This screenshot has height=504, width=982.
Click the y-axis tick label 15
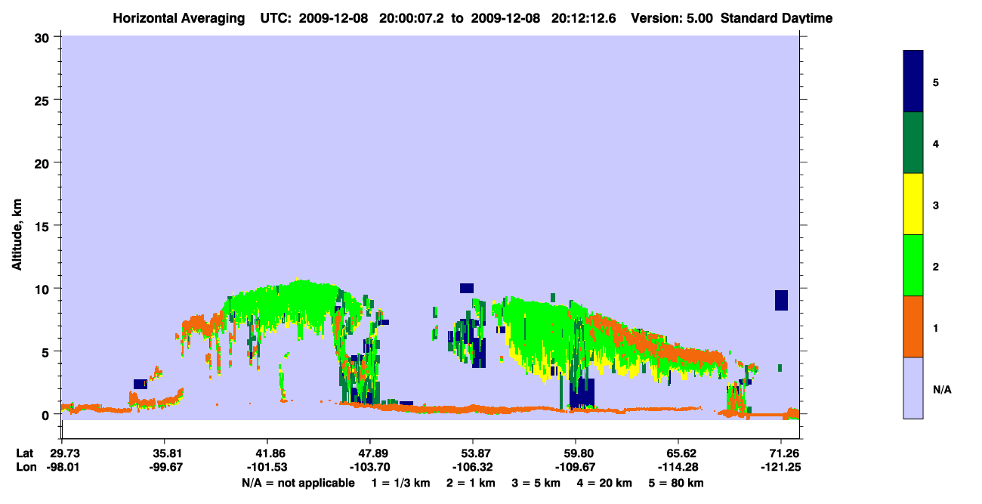coord(43,226)
